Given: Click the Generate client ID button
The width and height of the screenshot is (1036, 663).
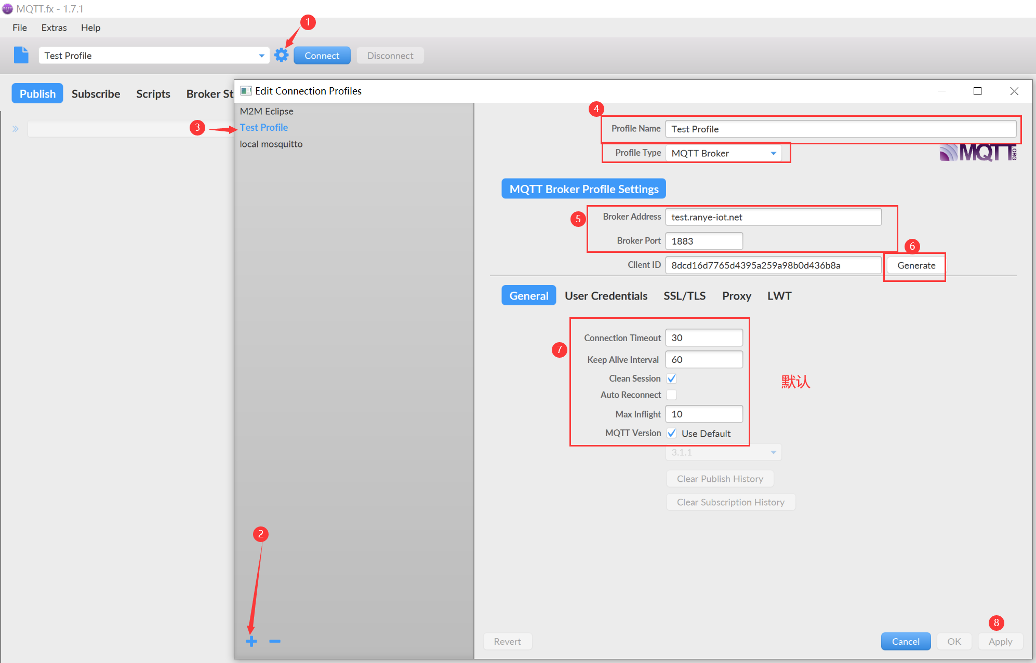Looking at the screenshot, I should pos(916,265).
